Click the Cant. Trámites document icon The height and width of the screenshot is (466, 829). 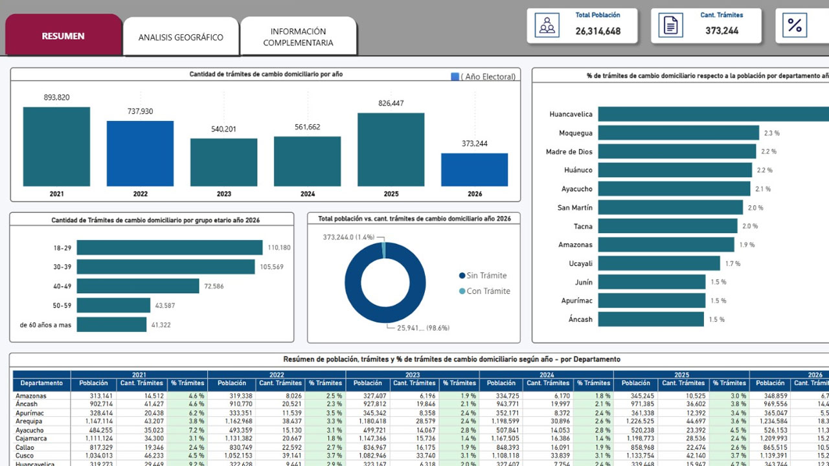coord(671,26)
